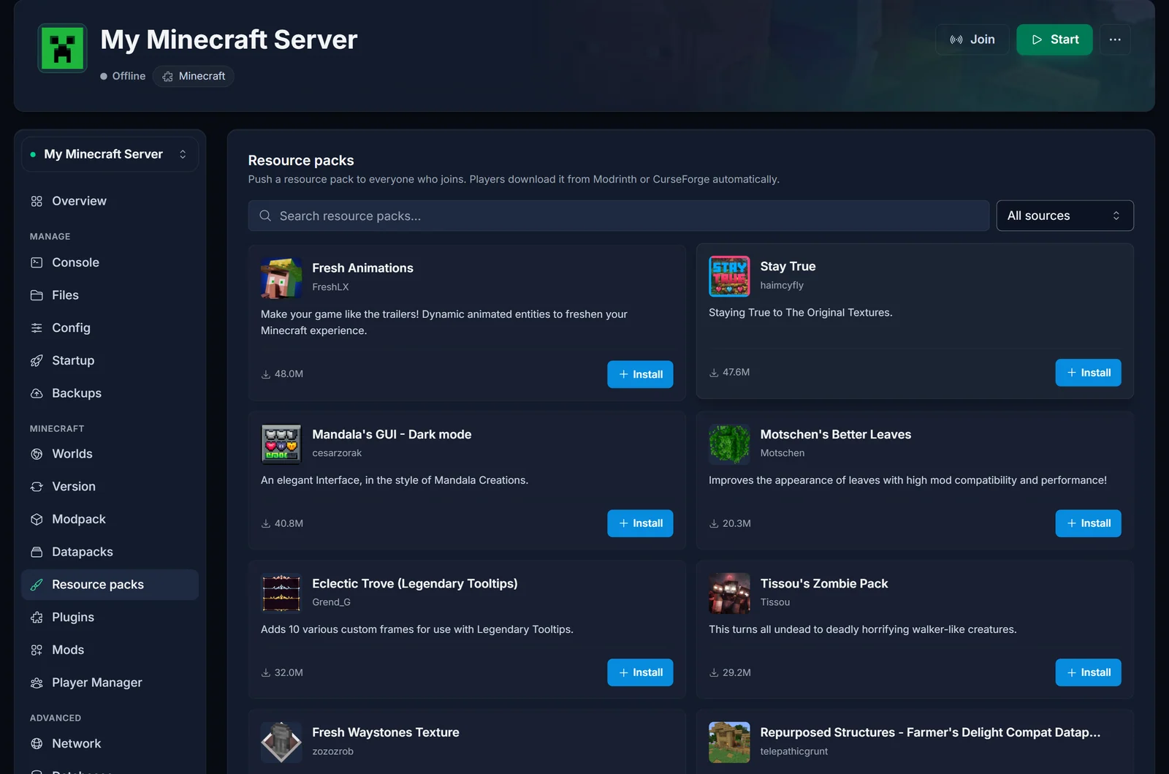Click the Motschen's Better Leaves title
This screenshot has height=774, width=1169.
pos(836,434)
